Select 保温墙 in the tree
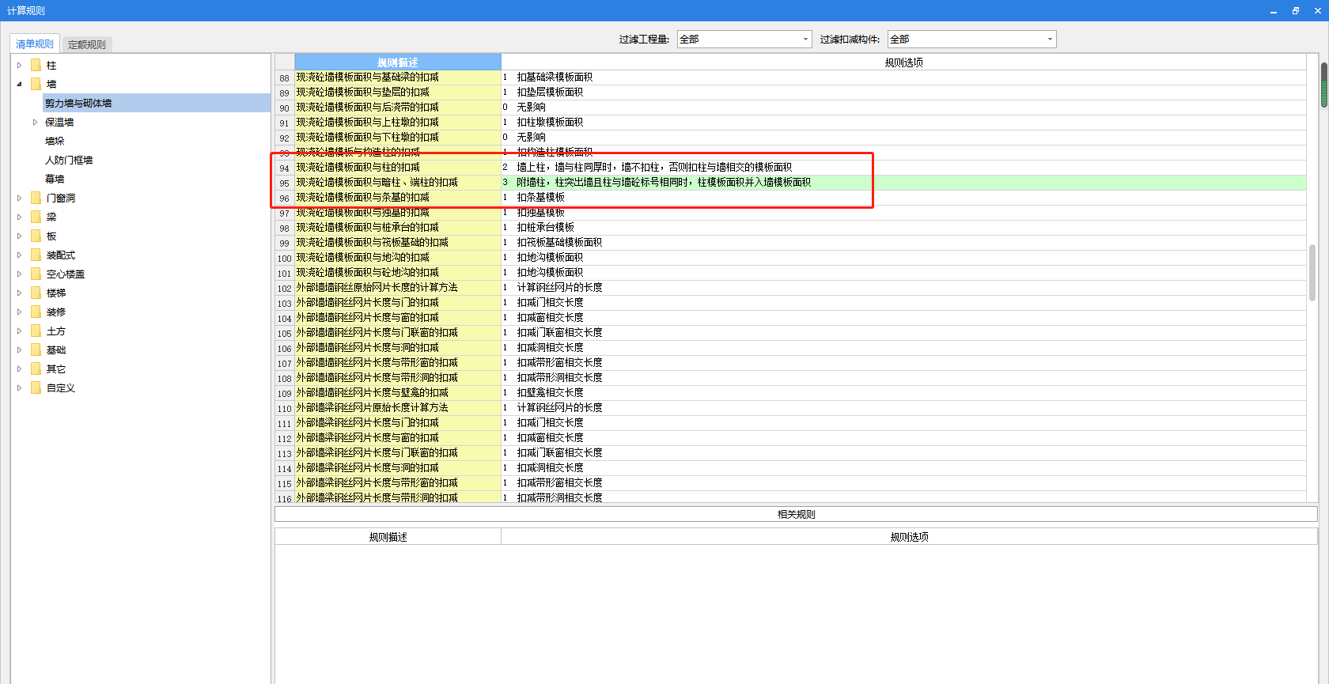The width and height of the screenshot is (1329, 684). point(59,123)
